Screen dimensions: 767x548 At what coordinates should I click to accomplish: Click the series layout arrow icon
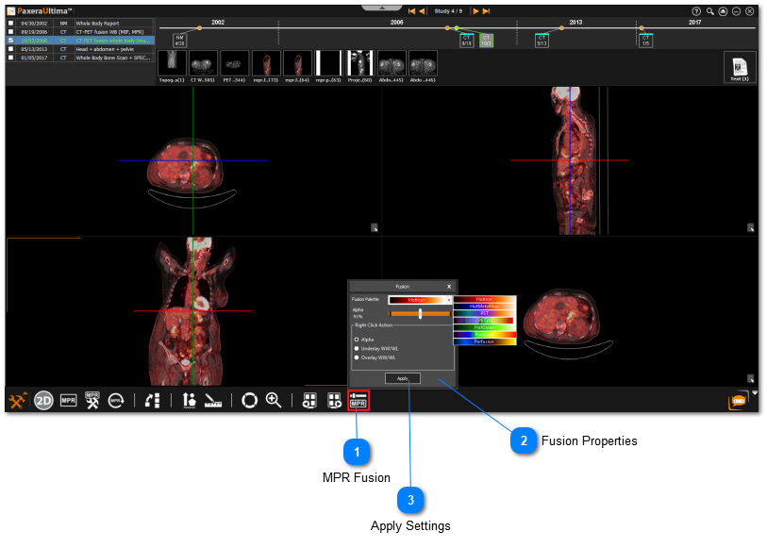153,401
